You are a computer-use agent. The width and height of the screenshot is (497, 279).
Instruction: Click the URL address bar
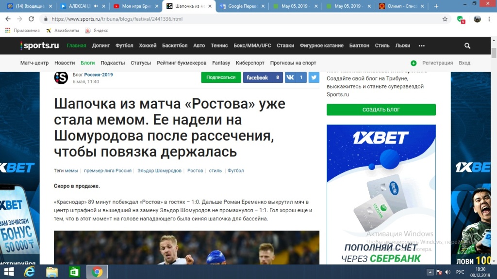(244, 19)
